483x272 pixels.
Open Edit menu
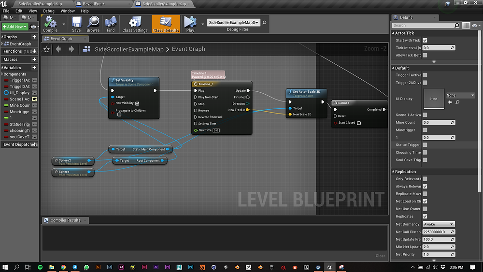pyautogui.click(x=19, y=11)
